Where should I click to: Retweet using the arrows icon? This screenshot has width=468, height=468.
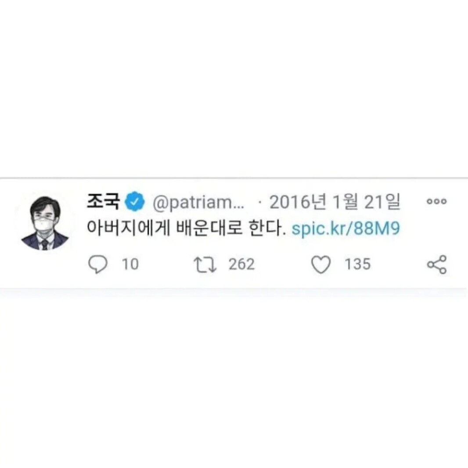pyautogui.click(x=205, y=265)
